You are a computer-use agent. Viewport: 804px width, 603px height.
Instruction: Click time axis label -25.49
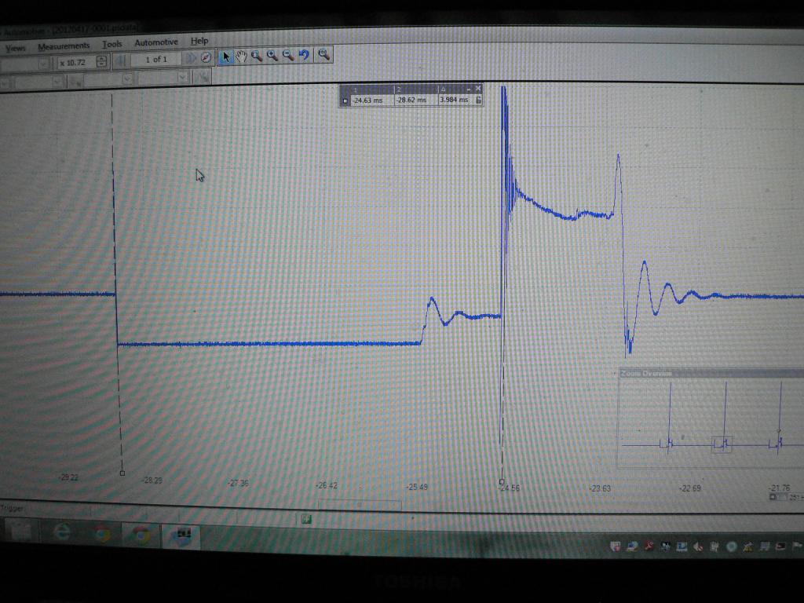pos(417,487)
